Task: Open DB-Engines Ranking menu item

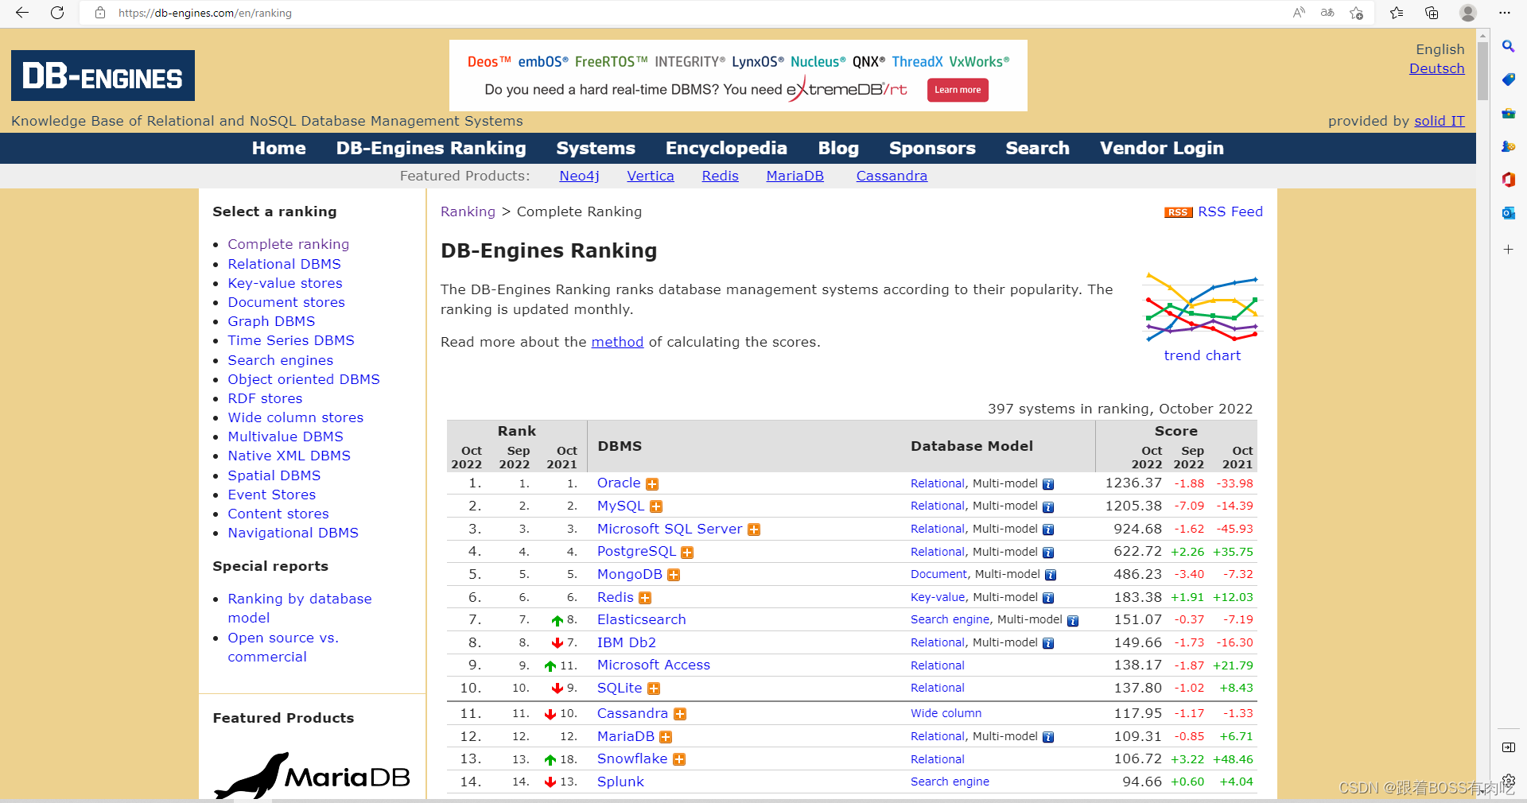Action: pos(431,148)
